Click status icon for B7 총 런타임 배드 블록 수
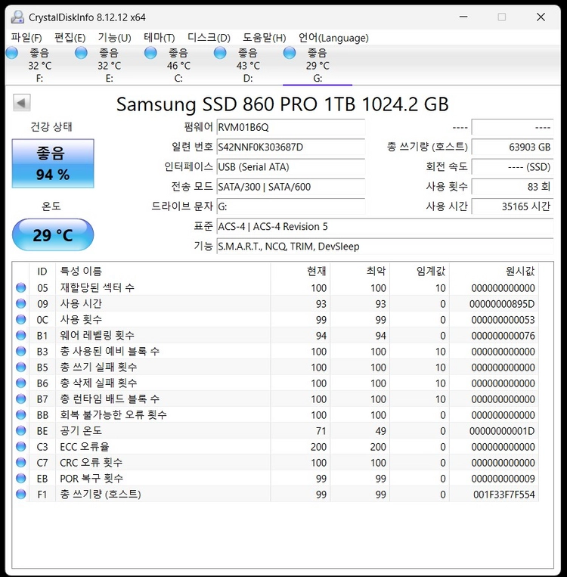Viewport: 567px width, 577px height. 21,399
